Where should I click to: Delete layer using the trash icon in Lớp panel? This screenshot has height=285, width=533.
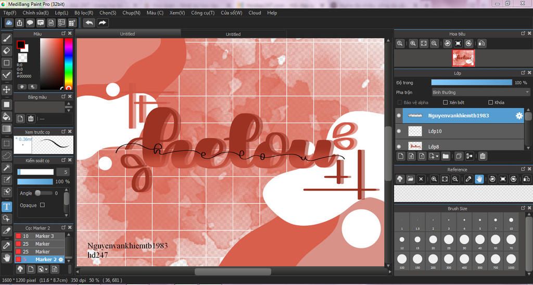click(483, 156)
